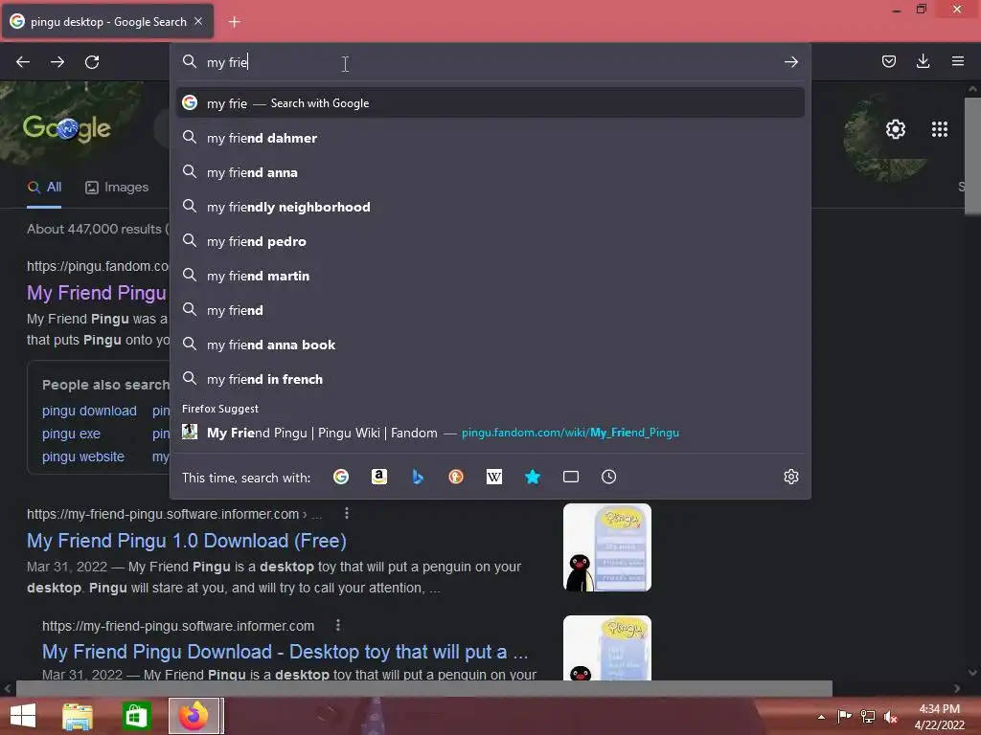
Task: Open Microsoft Store from the taskbar
Action: [136, 716]
